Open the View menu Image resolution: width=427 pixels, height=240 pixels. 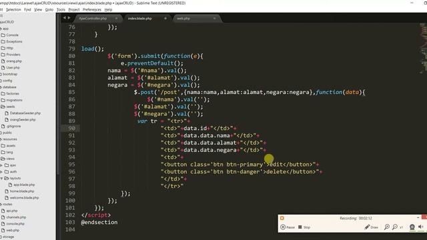point(38,9)
